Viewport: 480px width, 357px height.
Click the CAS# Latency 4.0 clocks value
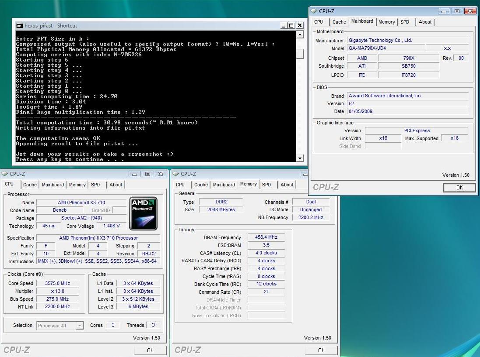click(266, 253)
